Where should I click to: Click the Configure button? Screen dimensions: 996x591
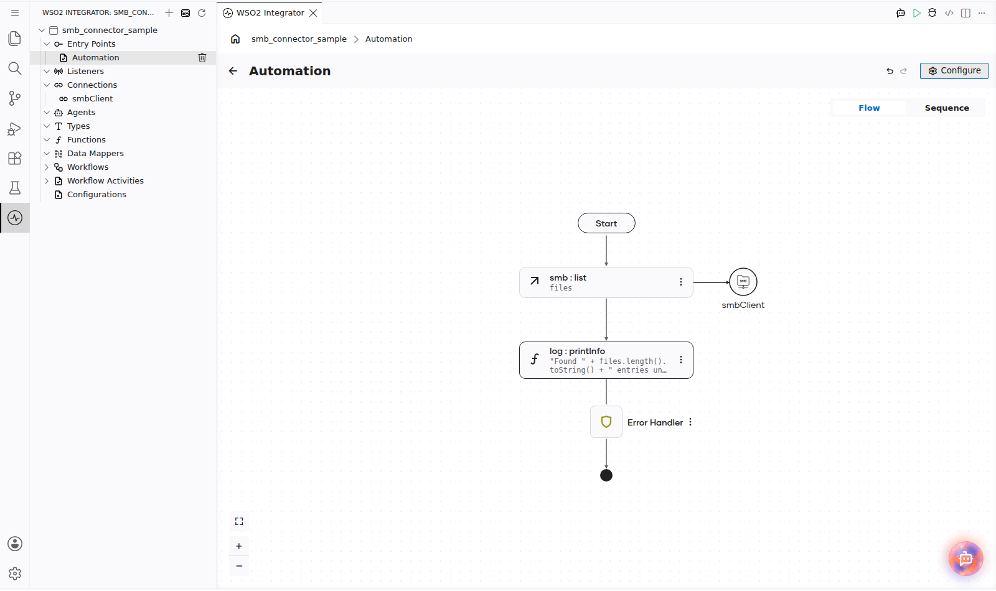[954, 71]
